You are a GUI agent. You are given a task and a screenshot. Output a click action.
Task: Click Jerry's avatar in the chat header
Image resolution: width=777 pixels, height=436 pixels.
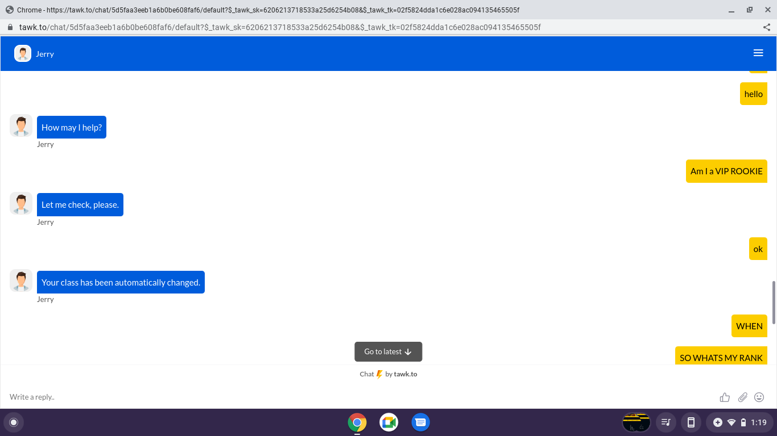tap(23, 53)
